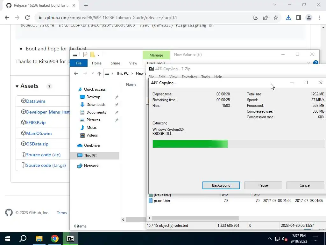Open the View ribbon tab in Explorer
This screenshot has width=326, height=245.
coord(133,63)
